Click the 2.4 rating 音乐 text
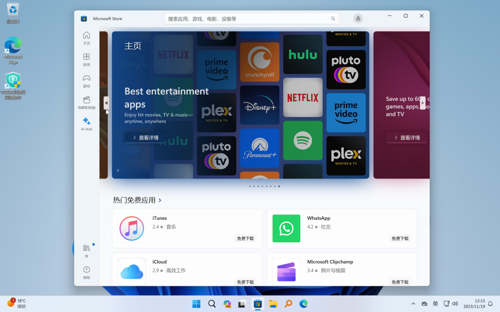500x312 pixels. (164, 227)
